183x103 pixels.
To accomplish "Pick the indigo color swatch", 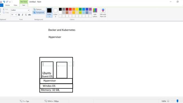I will coord(87,9).
